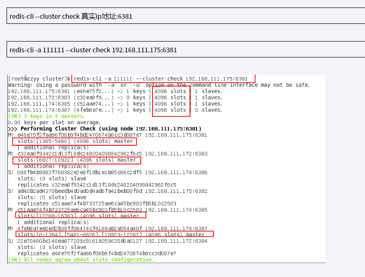Click the '192.168.111.174:6385 (c51aae74...)' summary row

click(115, 104)
